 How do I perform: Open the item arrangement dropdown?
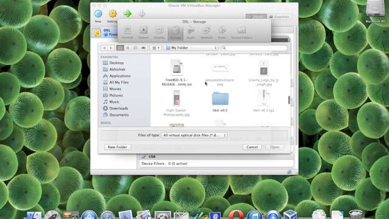pos(156,48)
